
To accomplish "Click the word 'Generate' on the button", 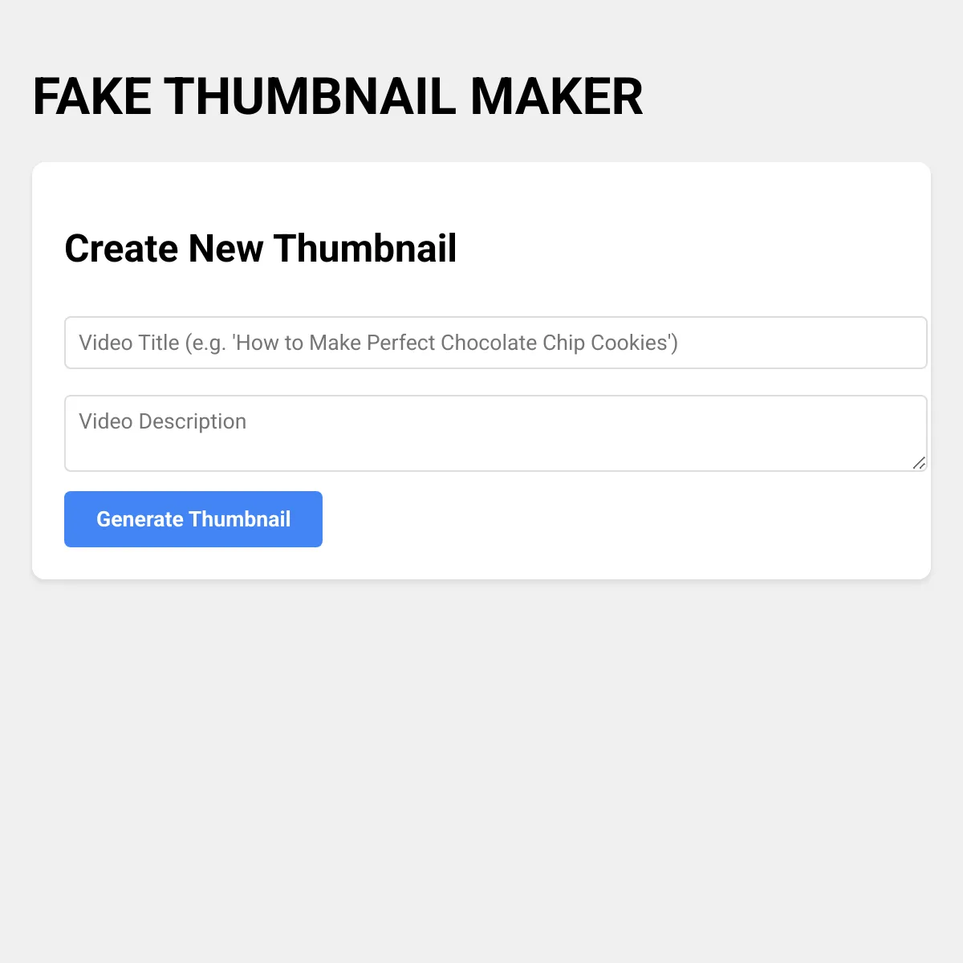I will (140, 519).
